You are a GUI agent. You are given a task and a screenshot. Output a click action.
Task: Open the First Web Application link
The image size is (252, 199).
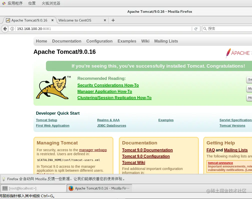[52, 125]
